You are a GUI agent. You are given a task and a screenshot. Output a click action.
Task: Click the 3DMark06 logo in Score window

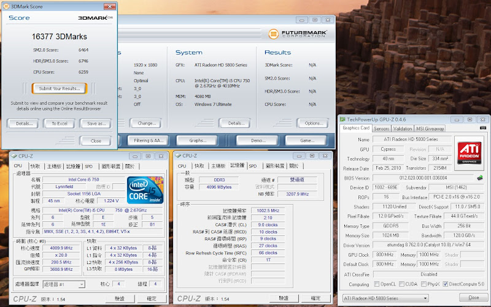(x=95, y=18)
